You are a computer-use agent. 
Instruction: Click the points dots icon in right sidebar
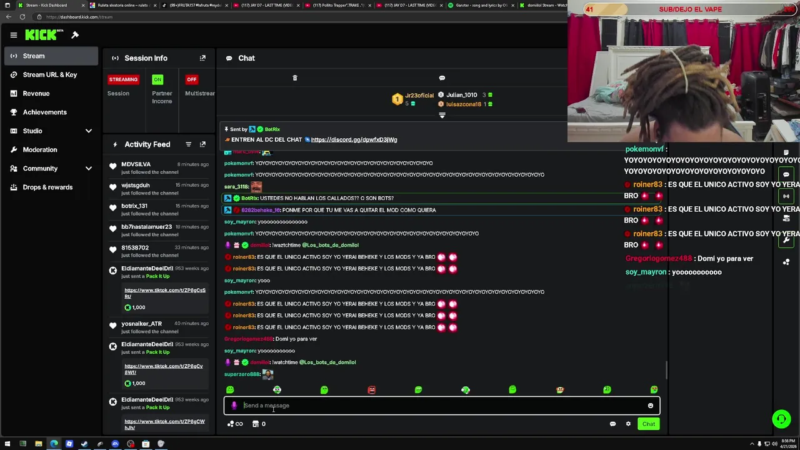pos(786,262)
